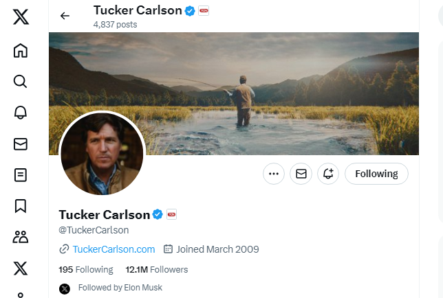Go to Home via house icon
The height and width of the screenshot is (298, 443).
click(x=21, y=51)
